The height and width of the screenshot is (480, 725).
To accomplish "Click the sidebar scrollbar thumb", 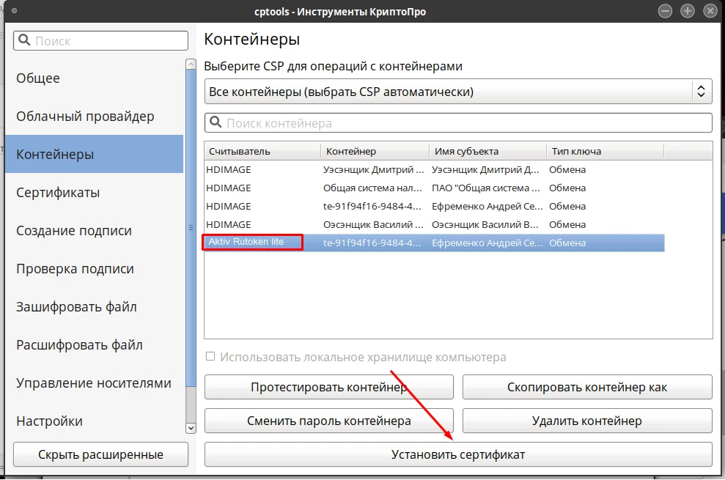I will click(x=191, y=228).
